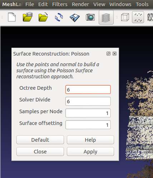This screenshot has width=153, height=178.
Task: Open the import mesh folder icon
Action: point(43,17)
